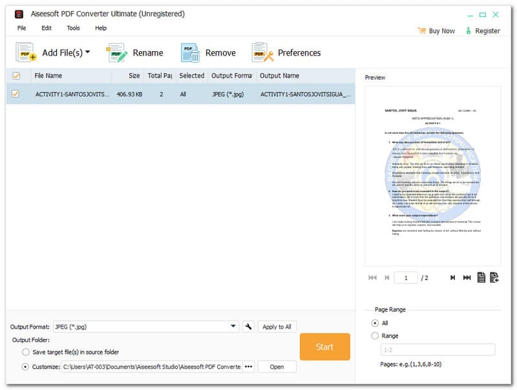This screenshot has height=390, width=517.
Task: Choose Save target file(s) in source folder
Action: point(26,352)
